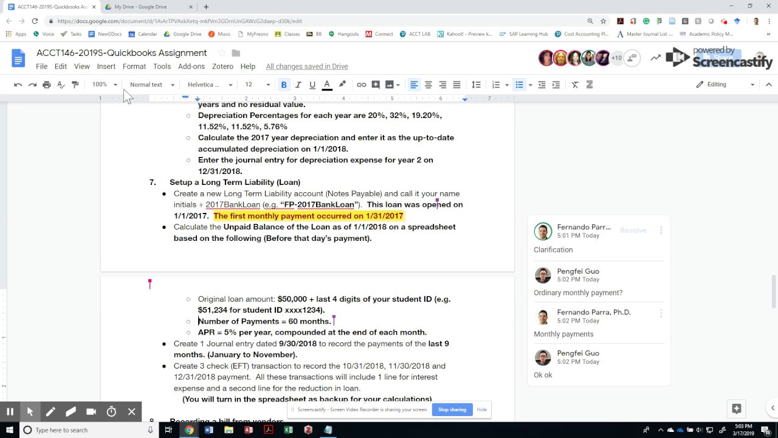Open the text color picker
Screen dimensions: 778x438
pos(327,85)
